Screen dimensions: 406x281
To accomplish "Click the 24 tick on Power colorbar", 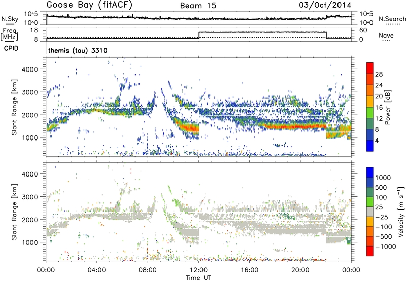I will [x=379, y=85].
